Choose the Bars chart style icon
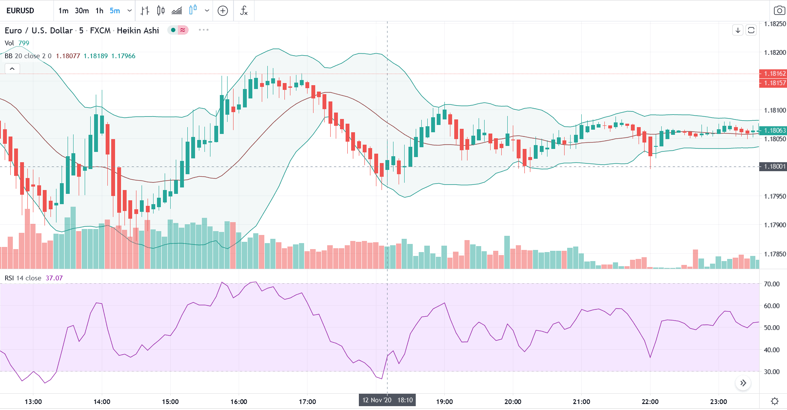This screenshot has height=410, width=787. (145, 11)
